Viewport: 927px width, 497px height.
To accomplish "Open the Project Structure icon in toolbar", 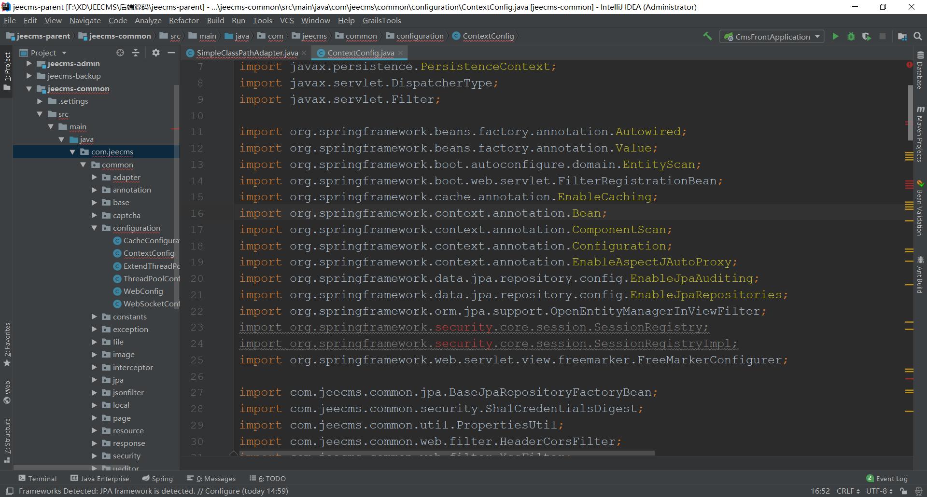I will click(x=902, y=37).
